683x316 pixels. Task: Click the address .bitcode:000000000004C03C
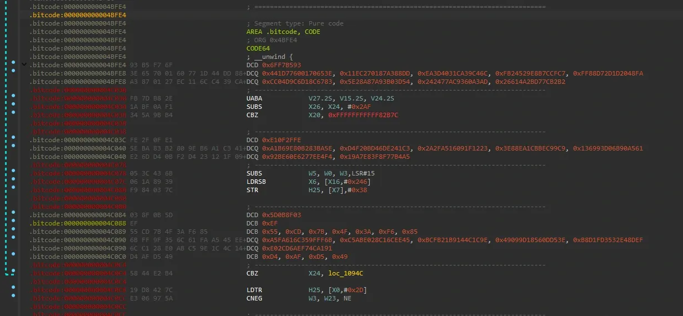tap(78, 140)
